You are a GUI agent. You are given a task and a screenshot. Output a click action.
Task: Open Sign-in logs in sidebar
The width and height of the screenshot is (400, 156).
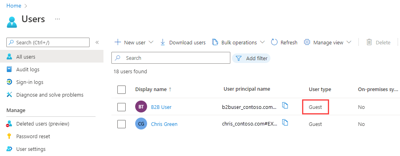30,82
